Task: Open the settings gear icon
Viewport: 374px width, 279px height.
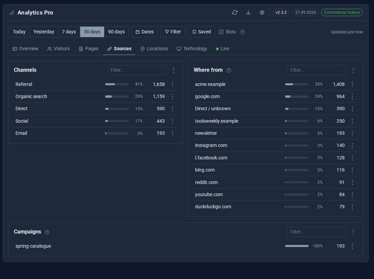Action: point(262,12)
